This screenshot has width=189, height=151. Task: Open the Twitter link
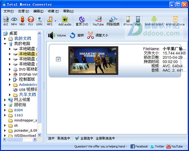click(157, 146)
